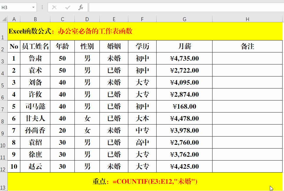The height and width of the screenshot is (191, 284).
Task: Select the name cell '鲁肃'
Action: click(x=35, y=58)
